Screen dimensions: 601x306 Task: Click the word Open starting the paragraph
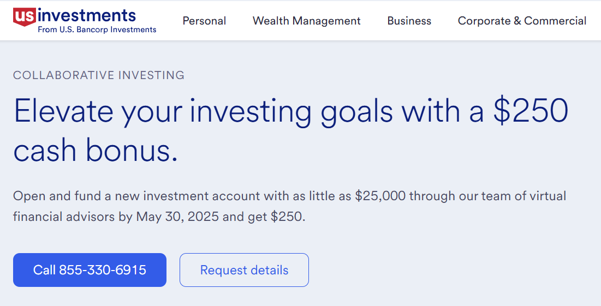(x=29, y=196)
